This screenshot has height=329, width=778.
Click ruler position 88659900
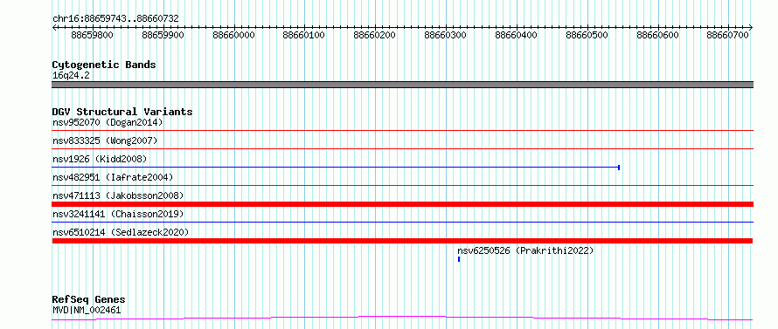pyautogui.click(x=163, y=35)
